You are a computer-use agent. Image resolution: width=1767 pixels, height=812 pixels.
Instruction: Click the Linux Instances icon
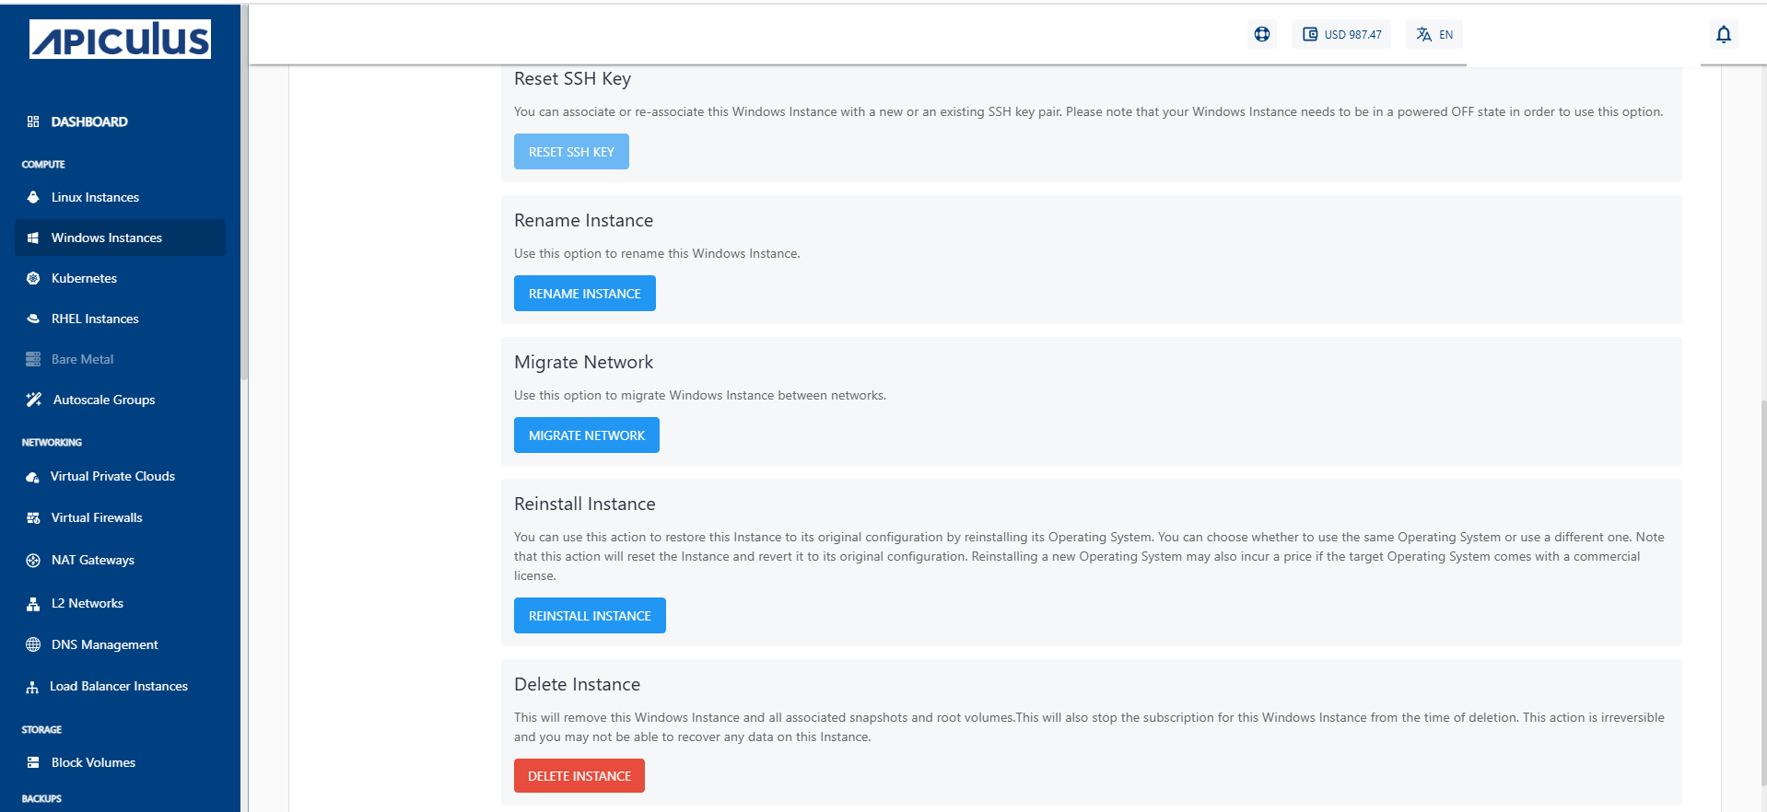tap(33, 197)
